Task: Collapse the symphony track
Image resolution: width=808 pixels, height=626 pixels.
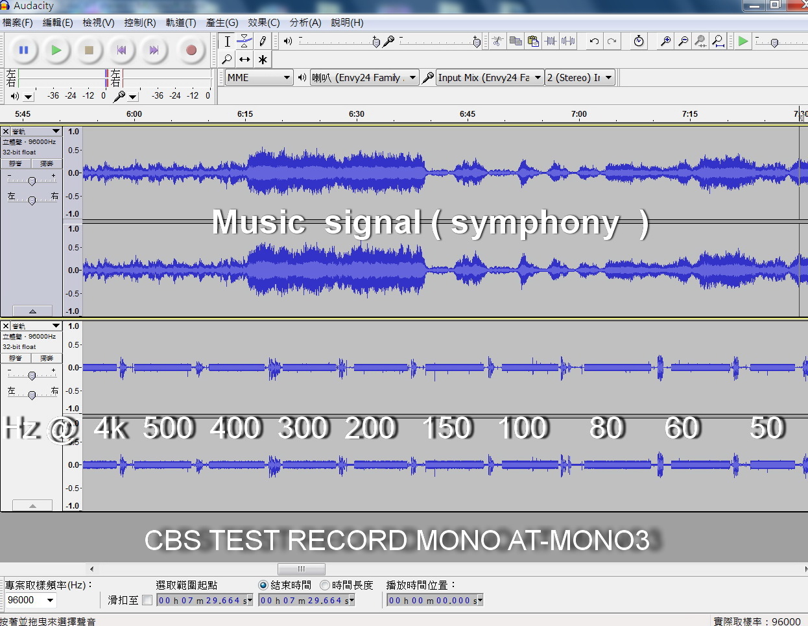Action: (32, 311)
